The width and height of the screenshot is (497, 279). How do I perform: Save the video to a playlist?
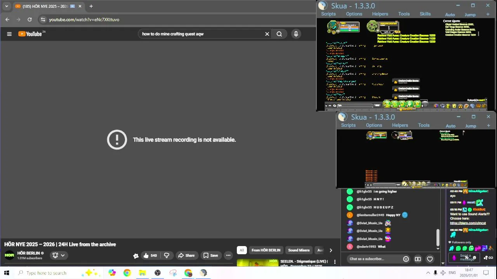210,255
